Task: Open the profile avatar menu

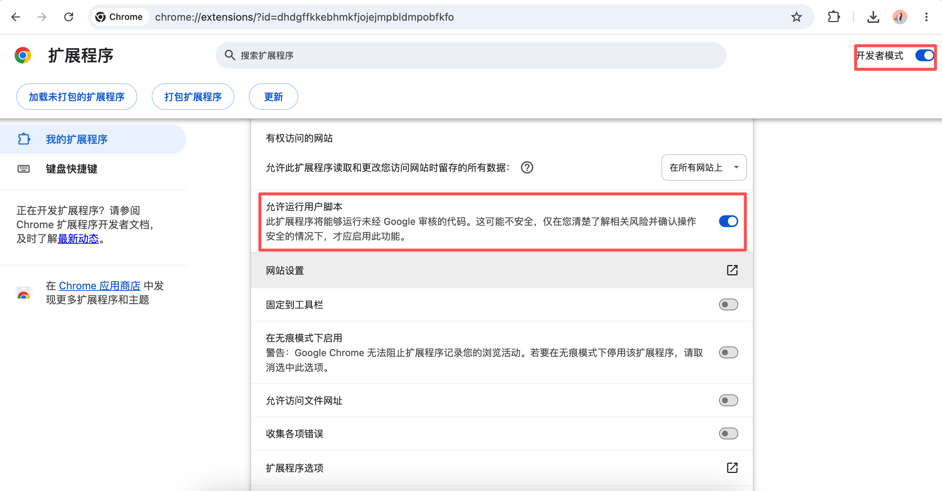Action: (900, 17)
